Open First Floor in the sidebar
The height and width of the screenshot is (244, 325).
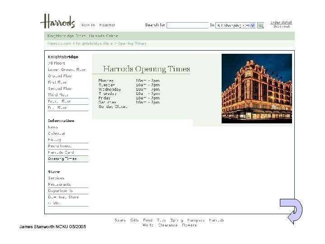(x=57, y=82)
